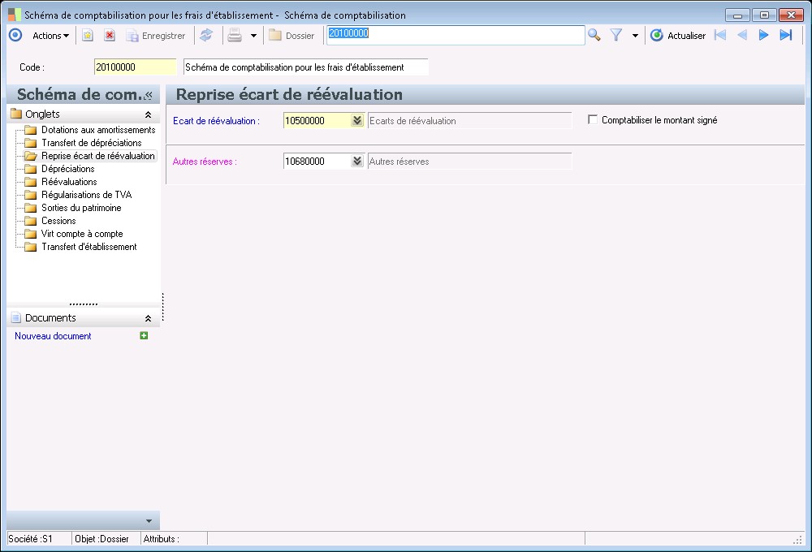This screenshot has height=552, width=812.
Task: Add new document with green plus icon
Action: point(144,336)
